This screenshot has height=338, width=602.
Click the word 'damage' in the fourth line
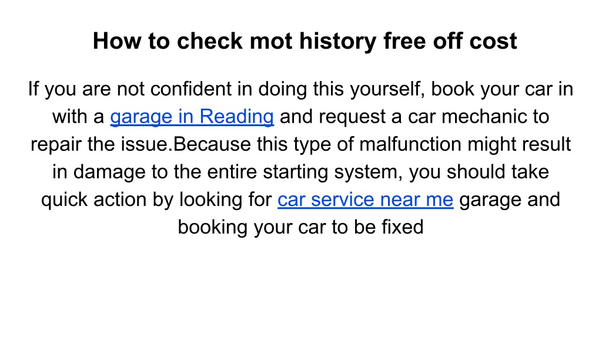(x=109, y=173)
